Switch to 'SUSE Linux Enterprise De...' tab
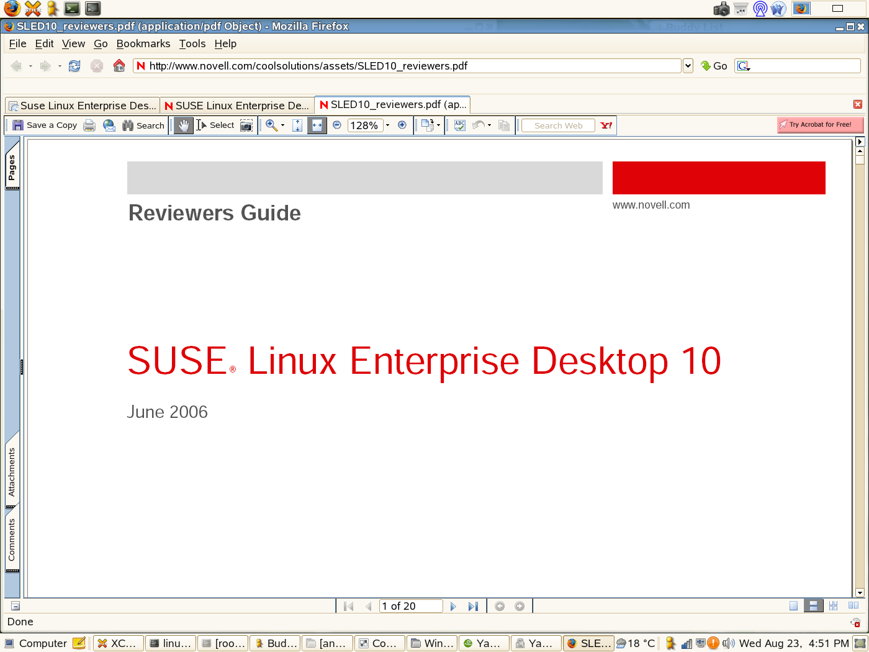 pyautogui.click(x=237, y=106)
